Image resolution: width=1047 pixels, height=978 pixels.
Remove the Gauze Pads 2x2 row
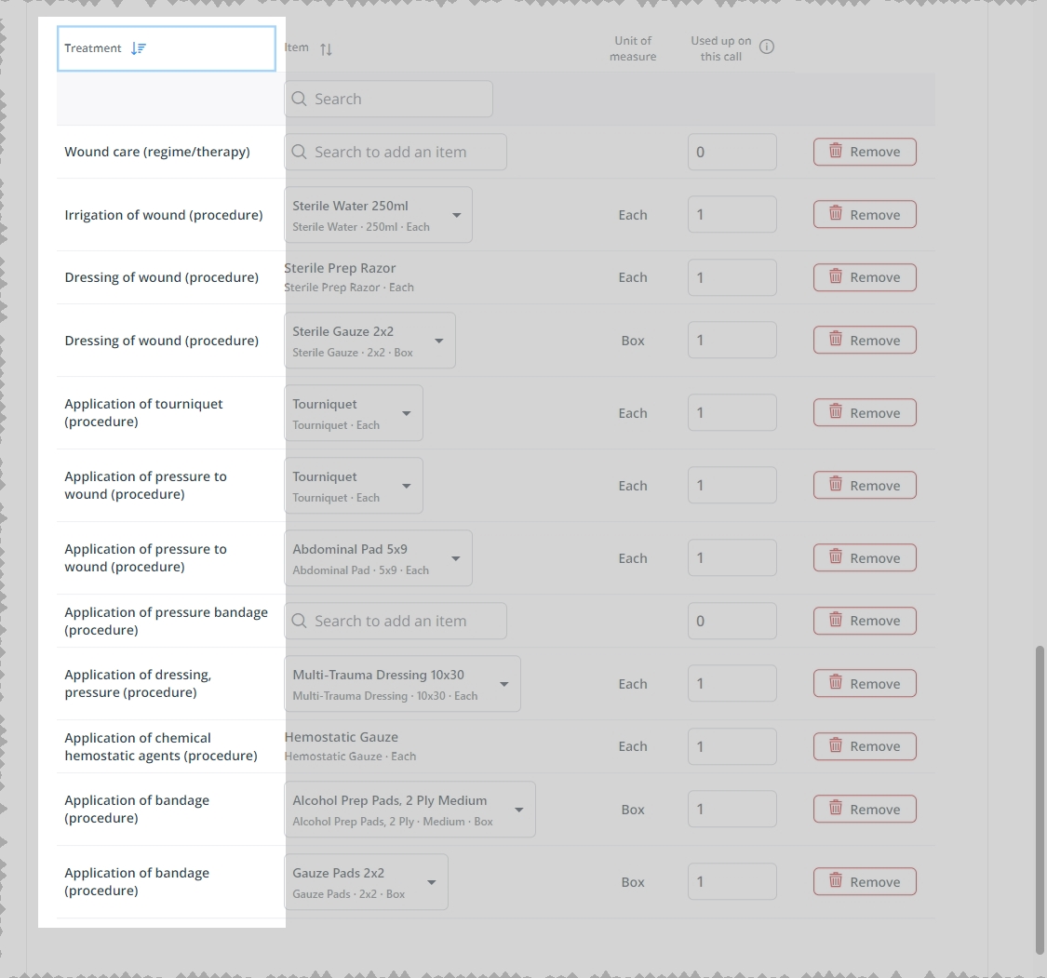[x=865, y=882]
